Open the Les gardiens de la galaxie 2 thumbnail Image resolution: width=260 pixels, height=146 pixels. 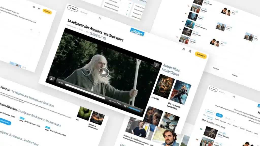coord(190,24)
